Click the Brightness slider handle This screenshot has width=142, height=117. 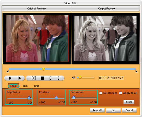[x=29, y=98]
